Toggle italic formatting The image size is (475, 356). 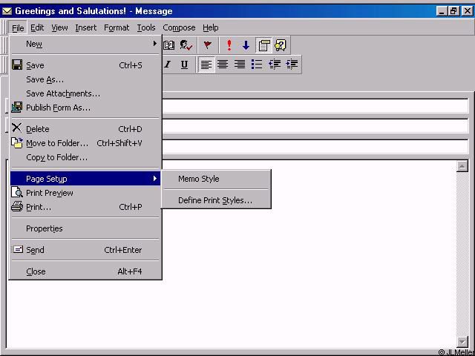click(168, 65)
